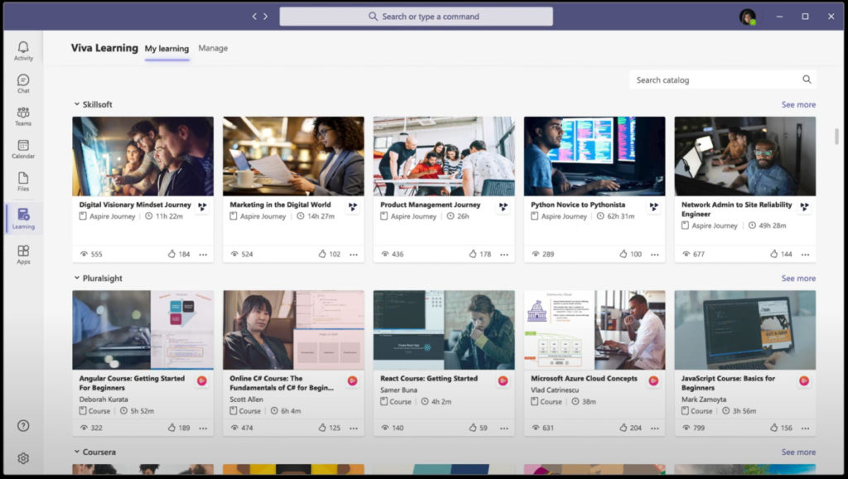Image resolution: width=848 pixels, height=479 pixels.
Task: Like Python Novice to Pythonista
Action: (x=623, y=254)
